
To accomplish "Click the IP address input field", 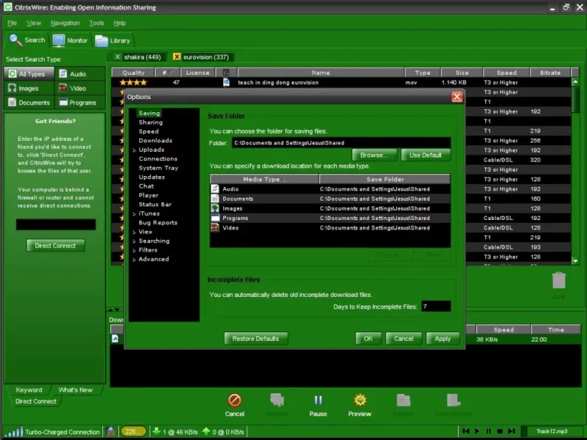I will [56, 224].
